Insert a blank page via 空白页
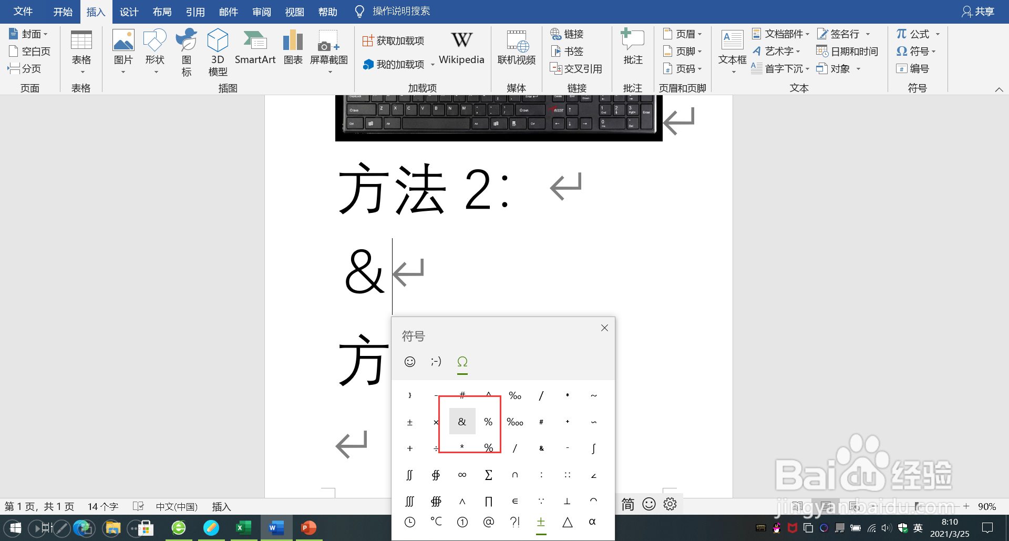 point(30,50)
